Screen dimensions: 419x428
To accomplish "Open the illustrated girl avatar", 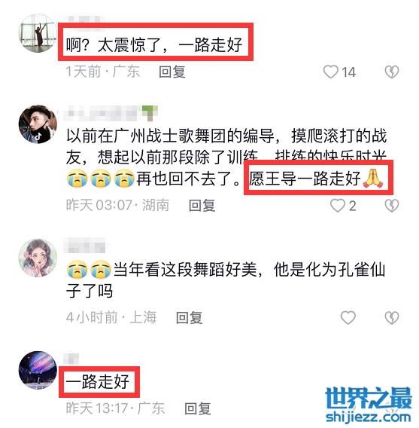I will click(x=38, y=258).
